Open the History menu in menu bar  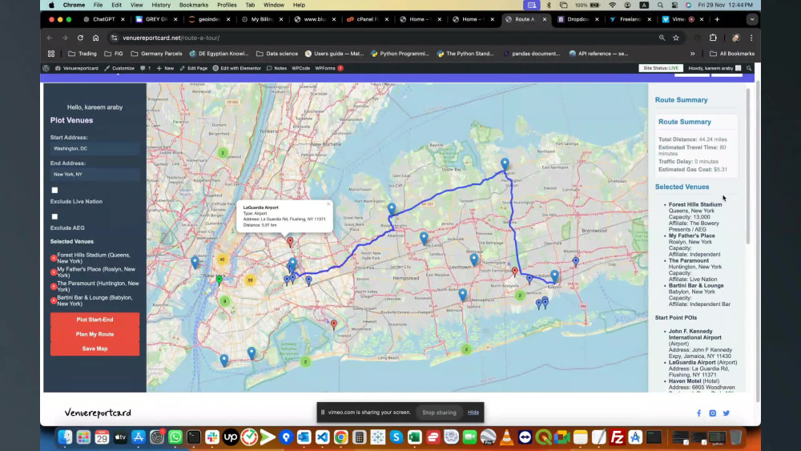point(161,5)
